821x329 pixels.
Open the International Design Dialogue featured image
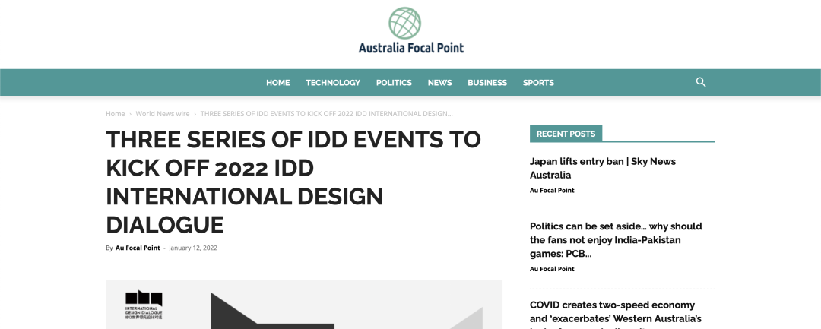click(303, 305)
